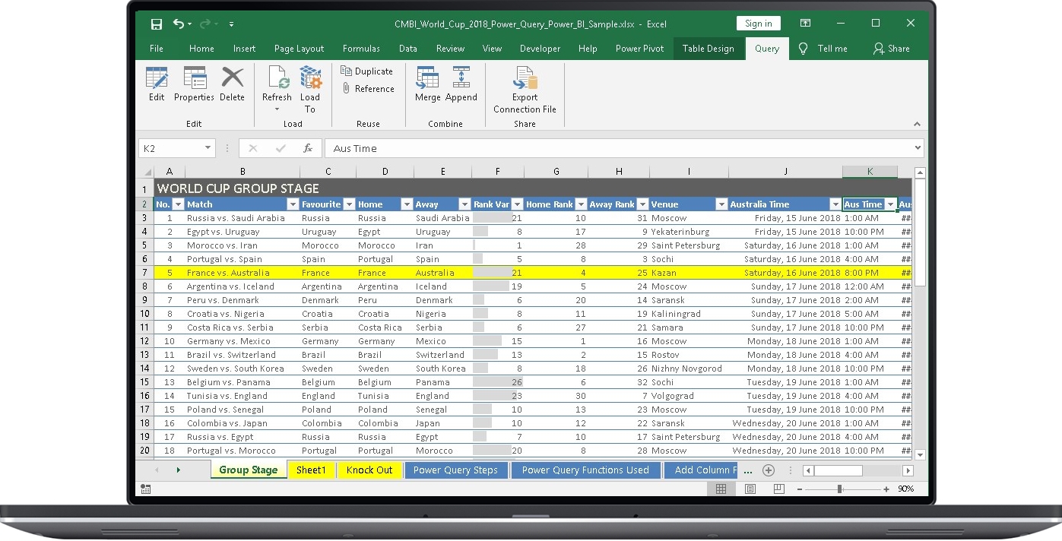Select the Nizhny Novgorod venue cell
The image size is (1062, 541).
pyautogui.click(x=689, y=369)
